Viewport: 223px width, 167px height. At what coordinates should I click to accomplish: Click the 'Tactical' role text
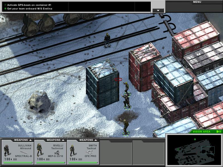pyautogui.click(x=91, y=148)
